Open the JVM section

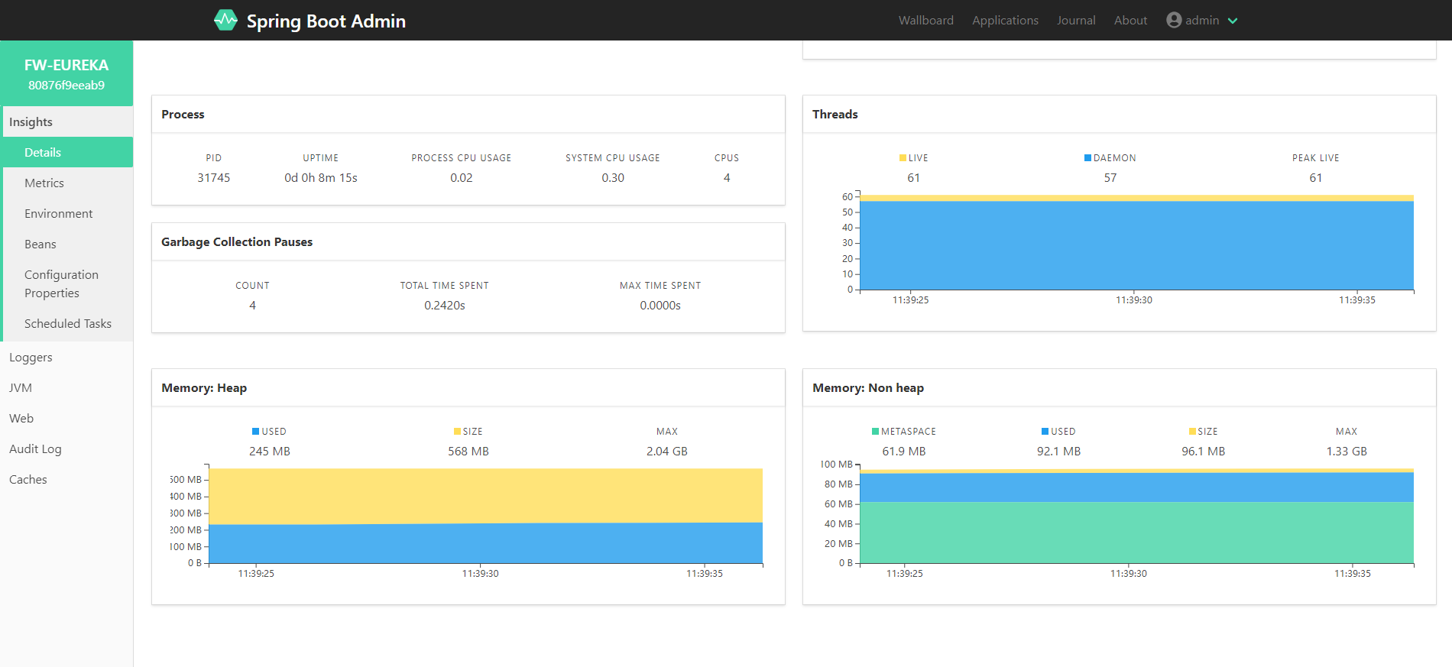[x=66, y=387]
